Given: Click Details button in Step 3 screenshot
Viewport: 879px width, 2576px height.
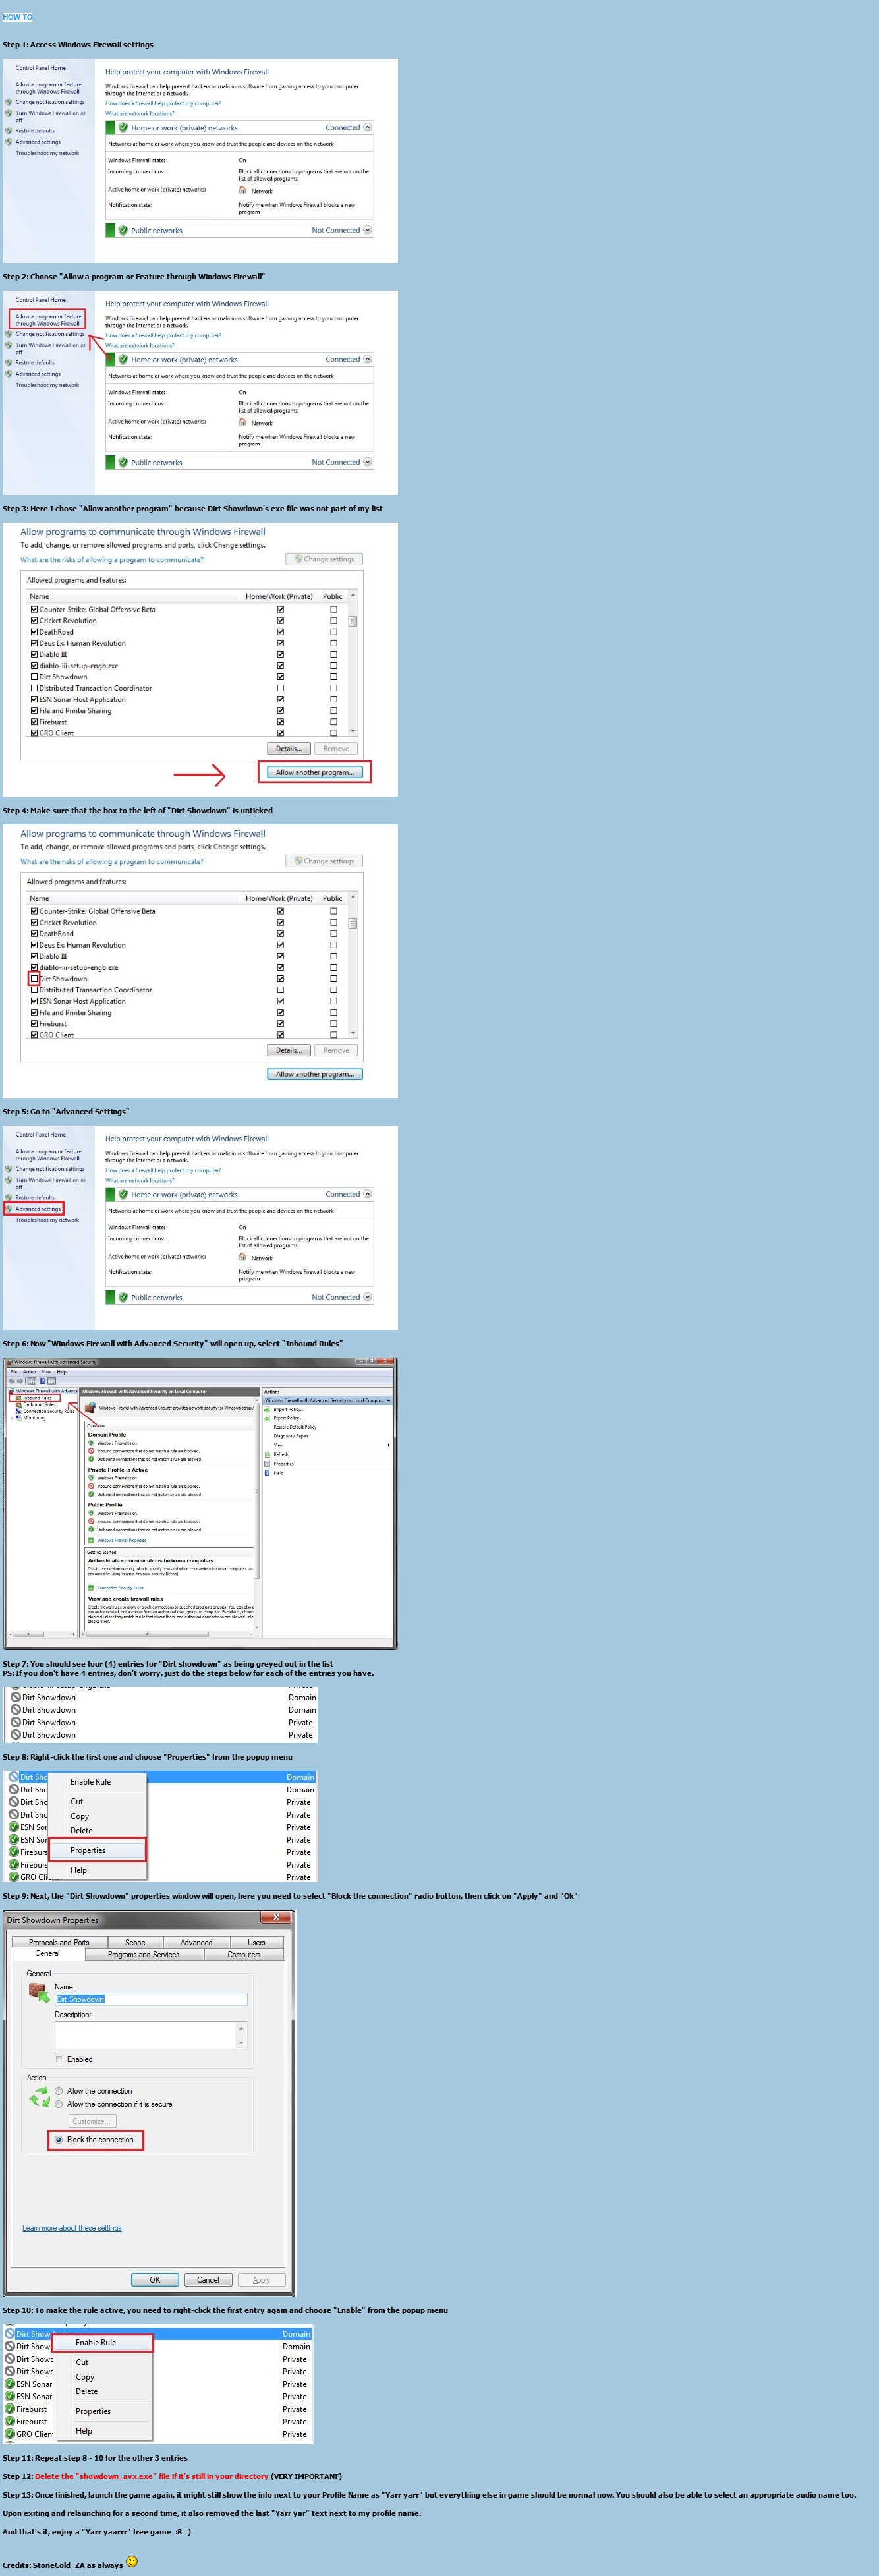Looking at the screenshot, I should pyautogui.click(x=289, y=748).
